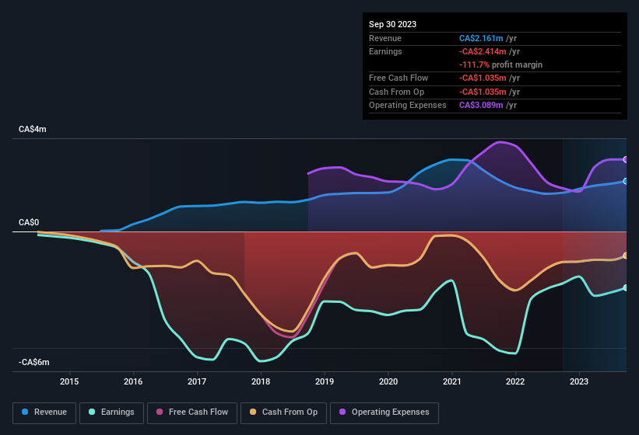The width and height of the screenshot is (639, 435).
Task: Click the CA$3.089m operating expenses value
Action: point(481,106)
